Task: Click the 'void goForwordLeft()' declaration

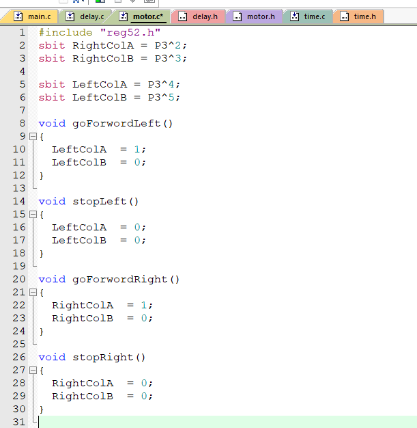Action: coord(106,123)
